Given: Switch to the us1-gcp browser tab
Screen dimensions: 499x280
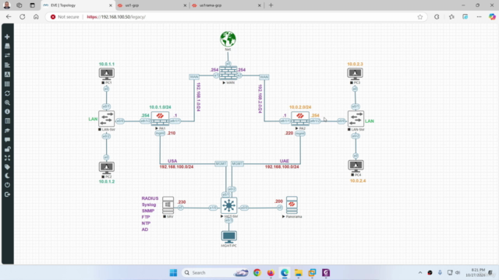Looking at the screenshot, I should pyautogui.click(x=152, y=5).
